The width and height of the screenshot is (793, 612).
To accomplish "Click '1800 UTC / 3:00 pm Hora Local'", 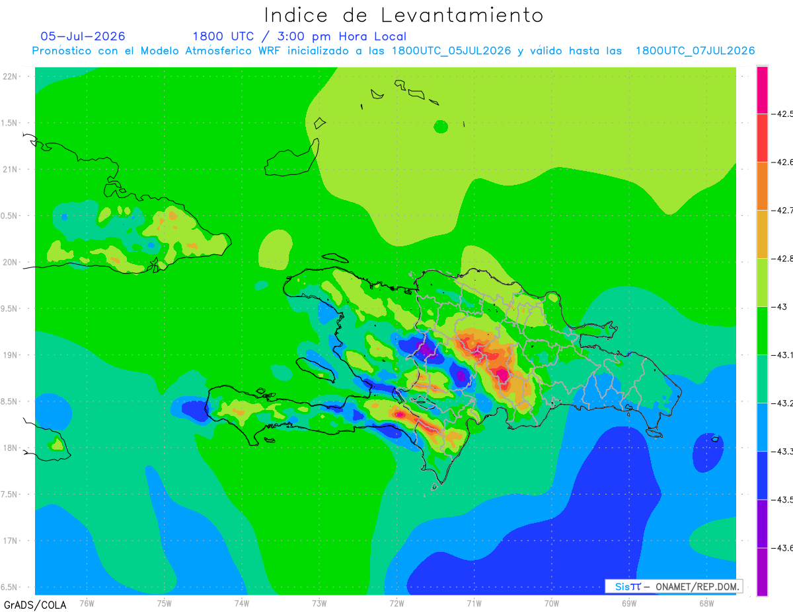I will pyautogui.click(x=299, y=37).
